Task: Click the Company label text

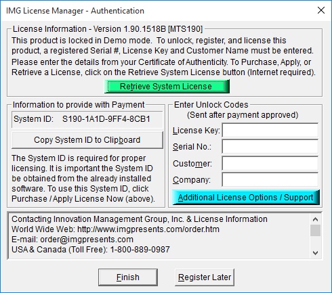Action: (x=192, y=180)
